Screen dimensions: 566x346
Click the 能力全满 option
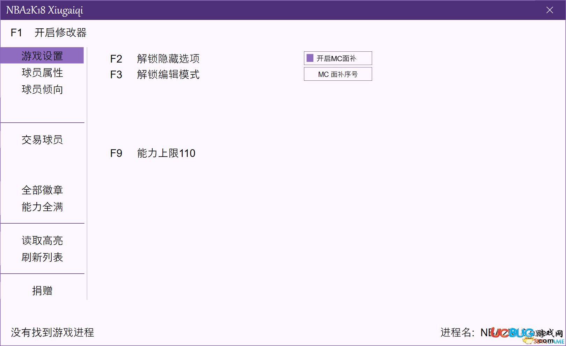[42, 207]
